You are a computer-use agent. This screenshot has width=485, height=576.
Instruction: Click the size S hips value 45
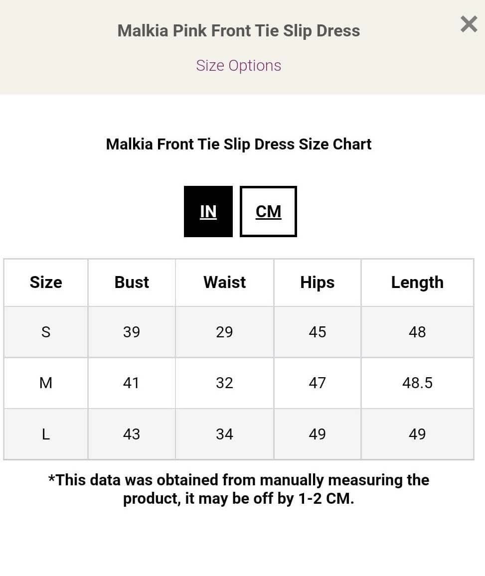(x=317, y=332)
